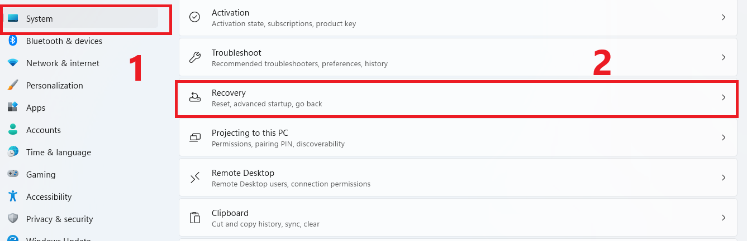Click the Gaming controller icon
The image size is (747, 241).
coord(13,174)
